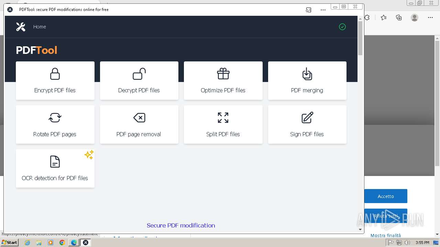Click the volume speaker tray icon
This screenshot has width=440, height=247.
[x=407, y=243]
